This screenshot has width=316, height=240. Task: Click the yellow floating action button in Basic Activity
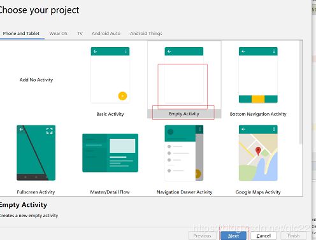pos(122,96)
